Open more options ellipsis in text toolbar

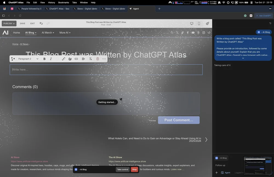(x=104, y=59)
